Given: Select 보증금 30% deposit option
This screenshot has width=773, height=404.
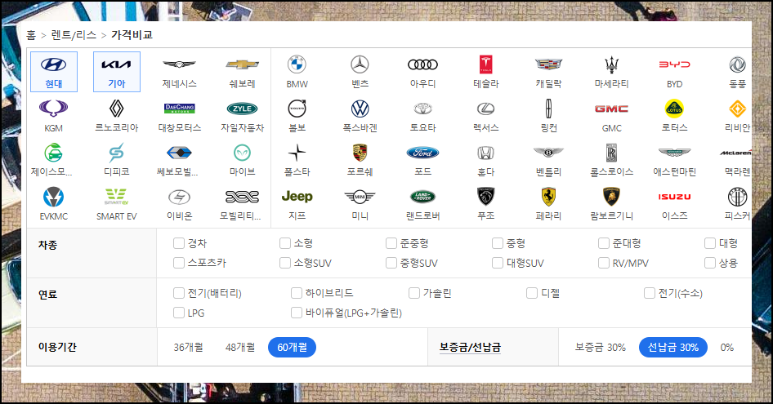Looking at the screenshot, I should [600, 348].
